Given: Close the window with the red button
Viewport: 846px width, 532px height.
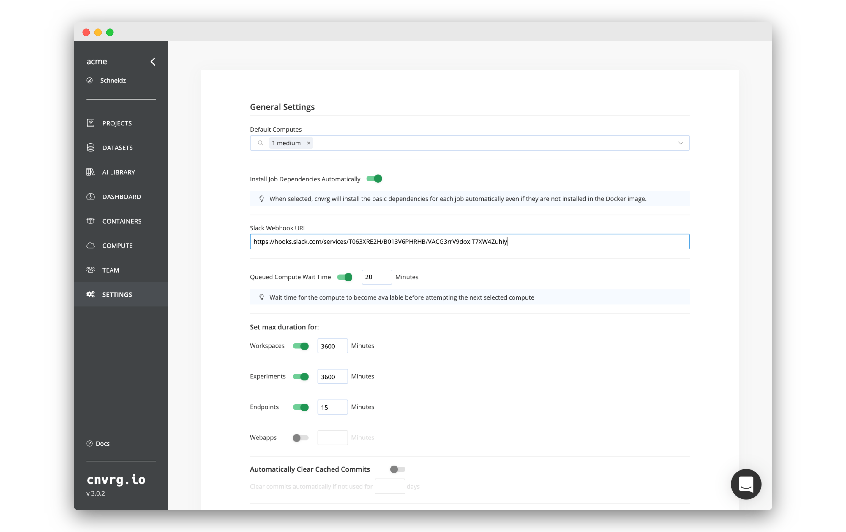Looking at the screenshot, I should [x=86, y=32].
